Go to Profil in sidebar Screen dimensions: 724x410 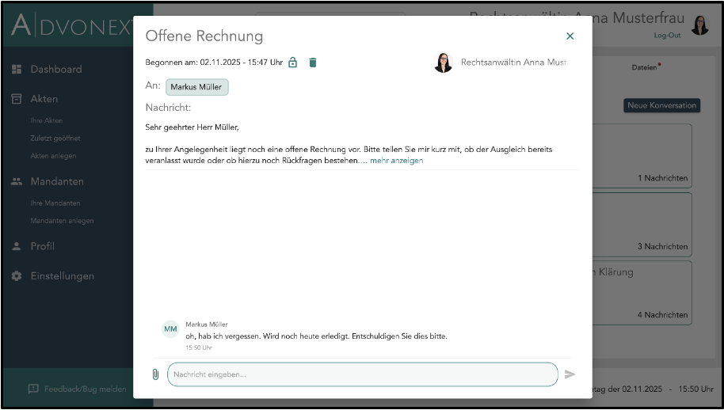click(42, 246)
